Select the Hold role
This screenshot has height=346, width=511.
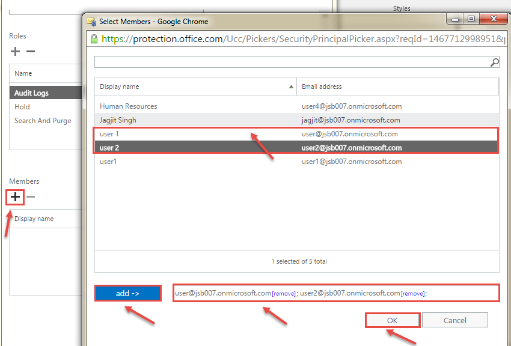[x=22, y=107]
